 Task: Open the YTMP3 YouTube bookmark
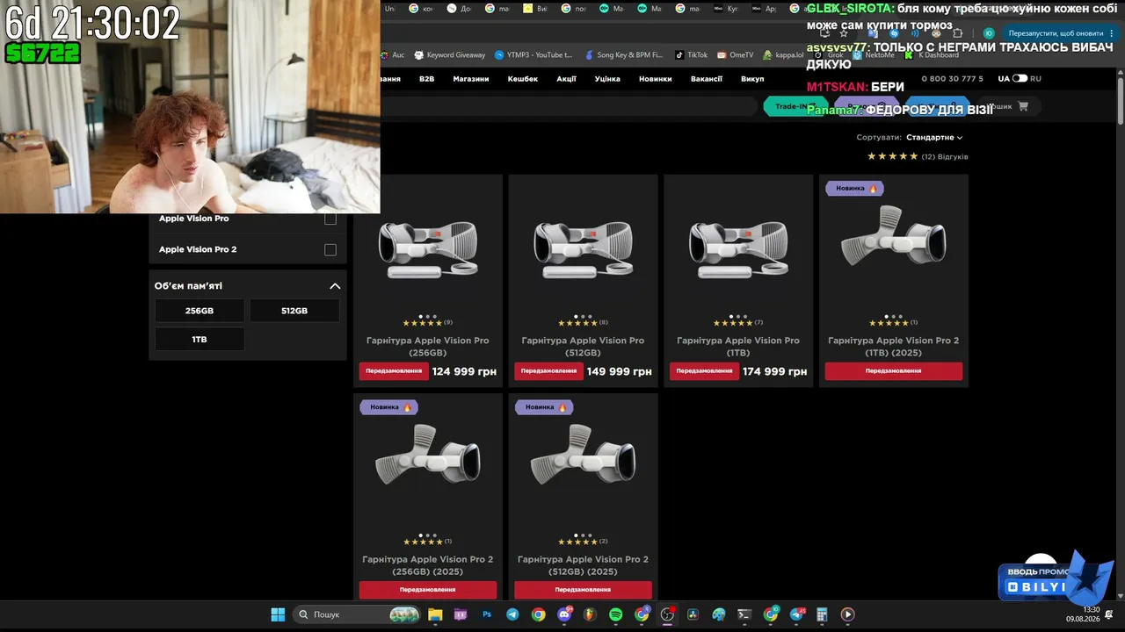point(533,54)
